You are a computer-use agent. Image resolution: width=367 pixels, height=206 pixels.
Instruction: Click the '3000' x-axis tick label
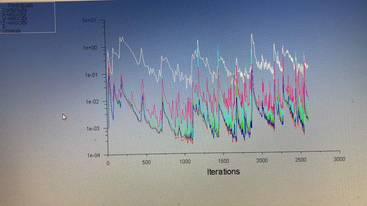(339, 159)
